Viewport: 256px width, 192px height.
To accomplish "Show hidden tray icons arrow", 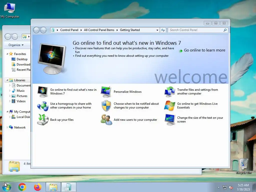I will [218, 187].
